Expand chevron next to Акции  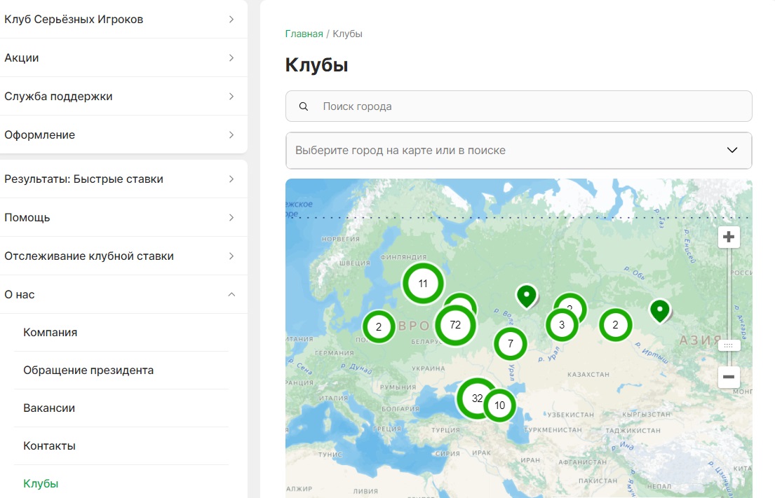231,57
